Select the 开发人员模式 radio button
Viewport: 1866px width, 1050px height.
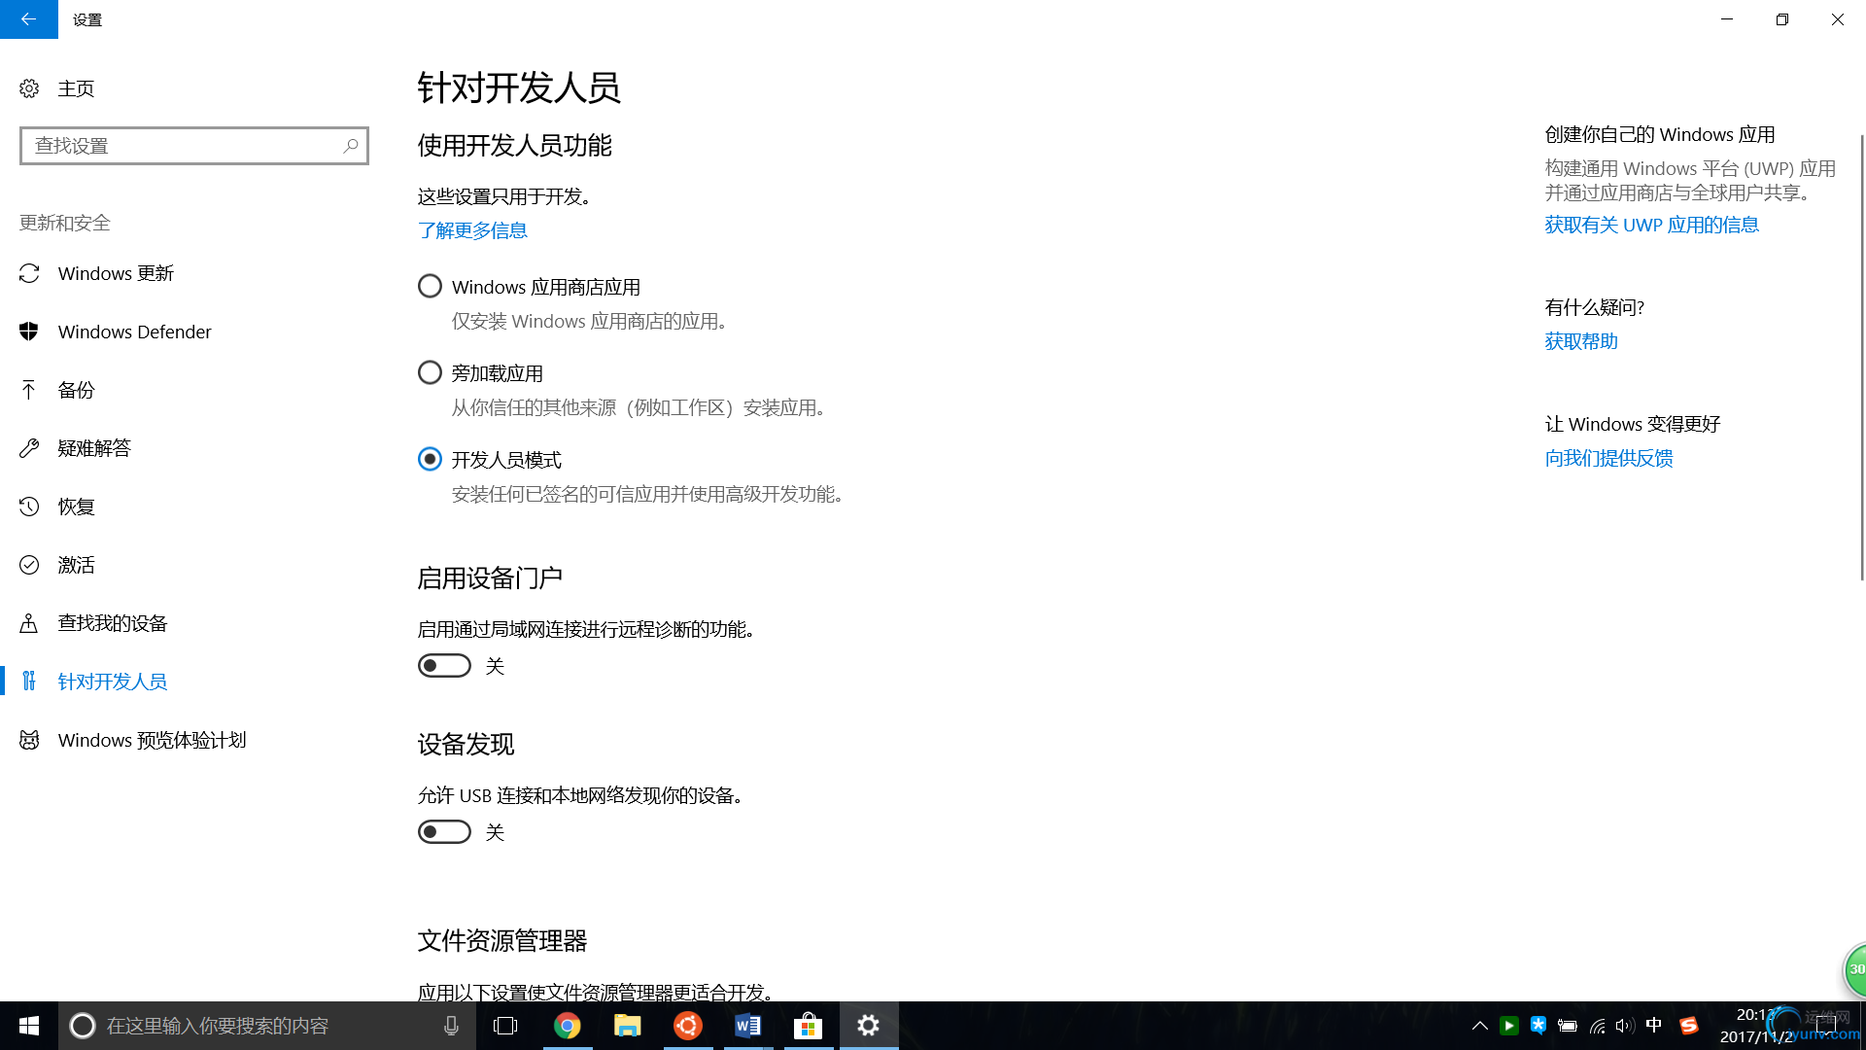430,460
